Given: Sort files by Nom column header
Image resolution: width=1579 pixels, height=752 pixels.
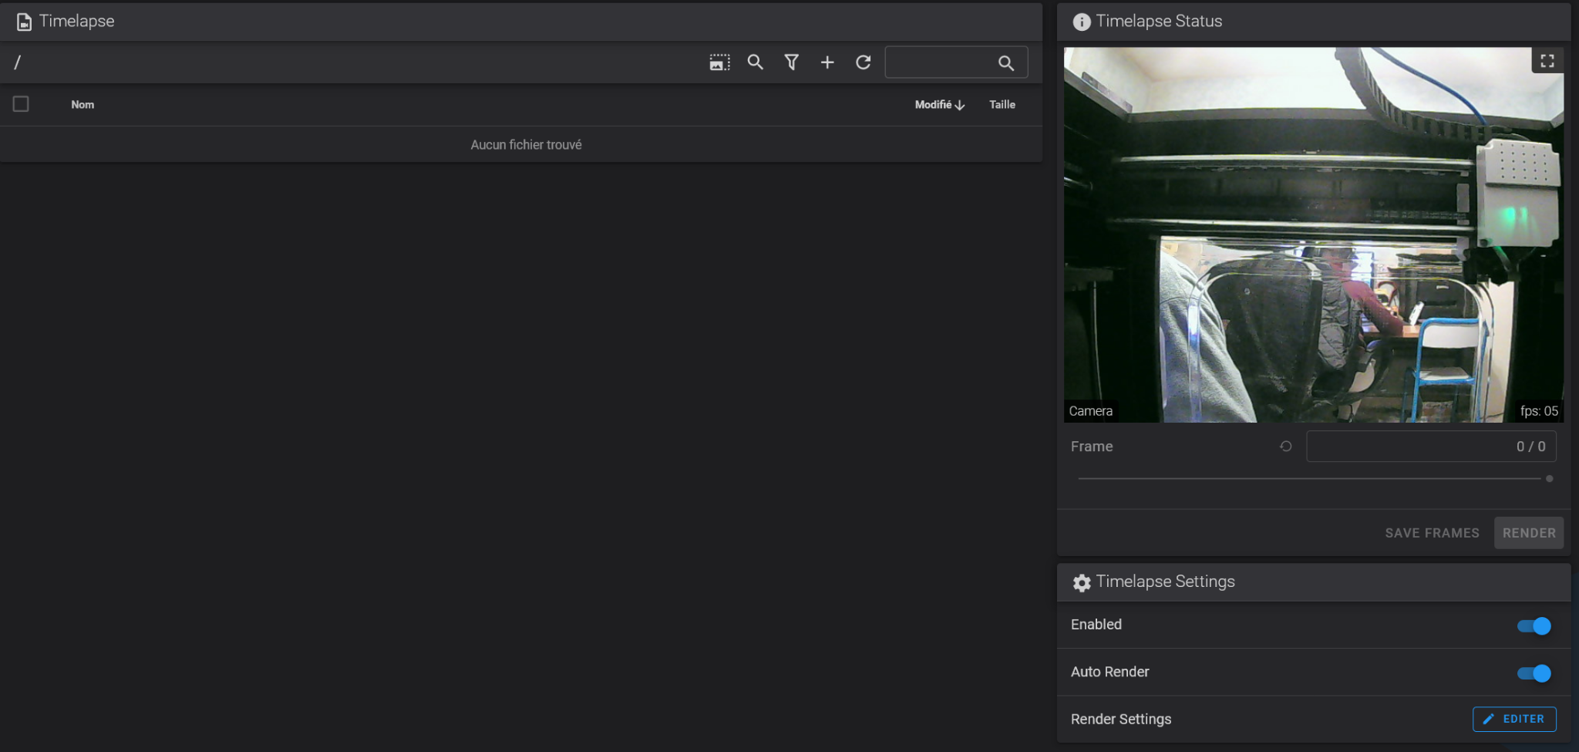Looking at the screenshot, I should pos(82,105).
